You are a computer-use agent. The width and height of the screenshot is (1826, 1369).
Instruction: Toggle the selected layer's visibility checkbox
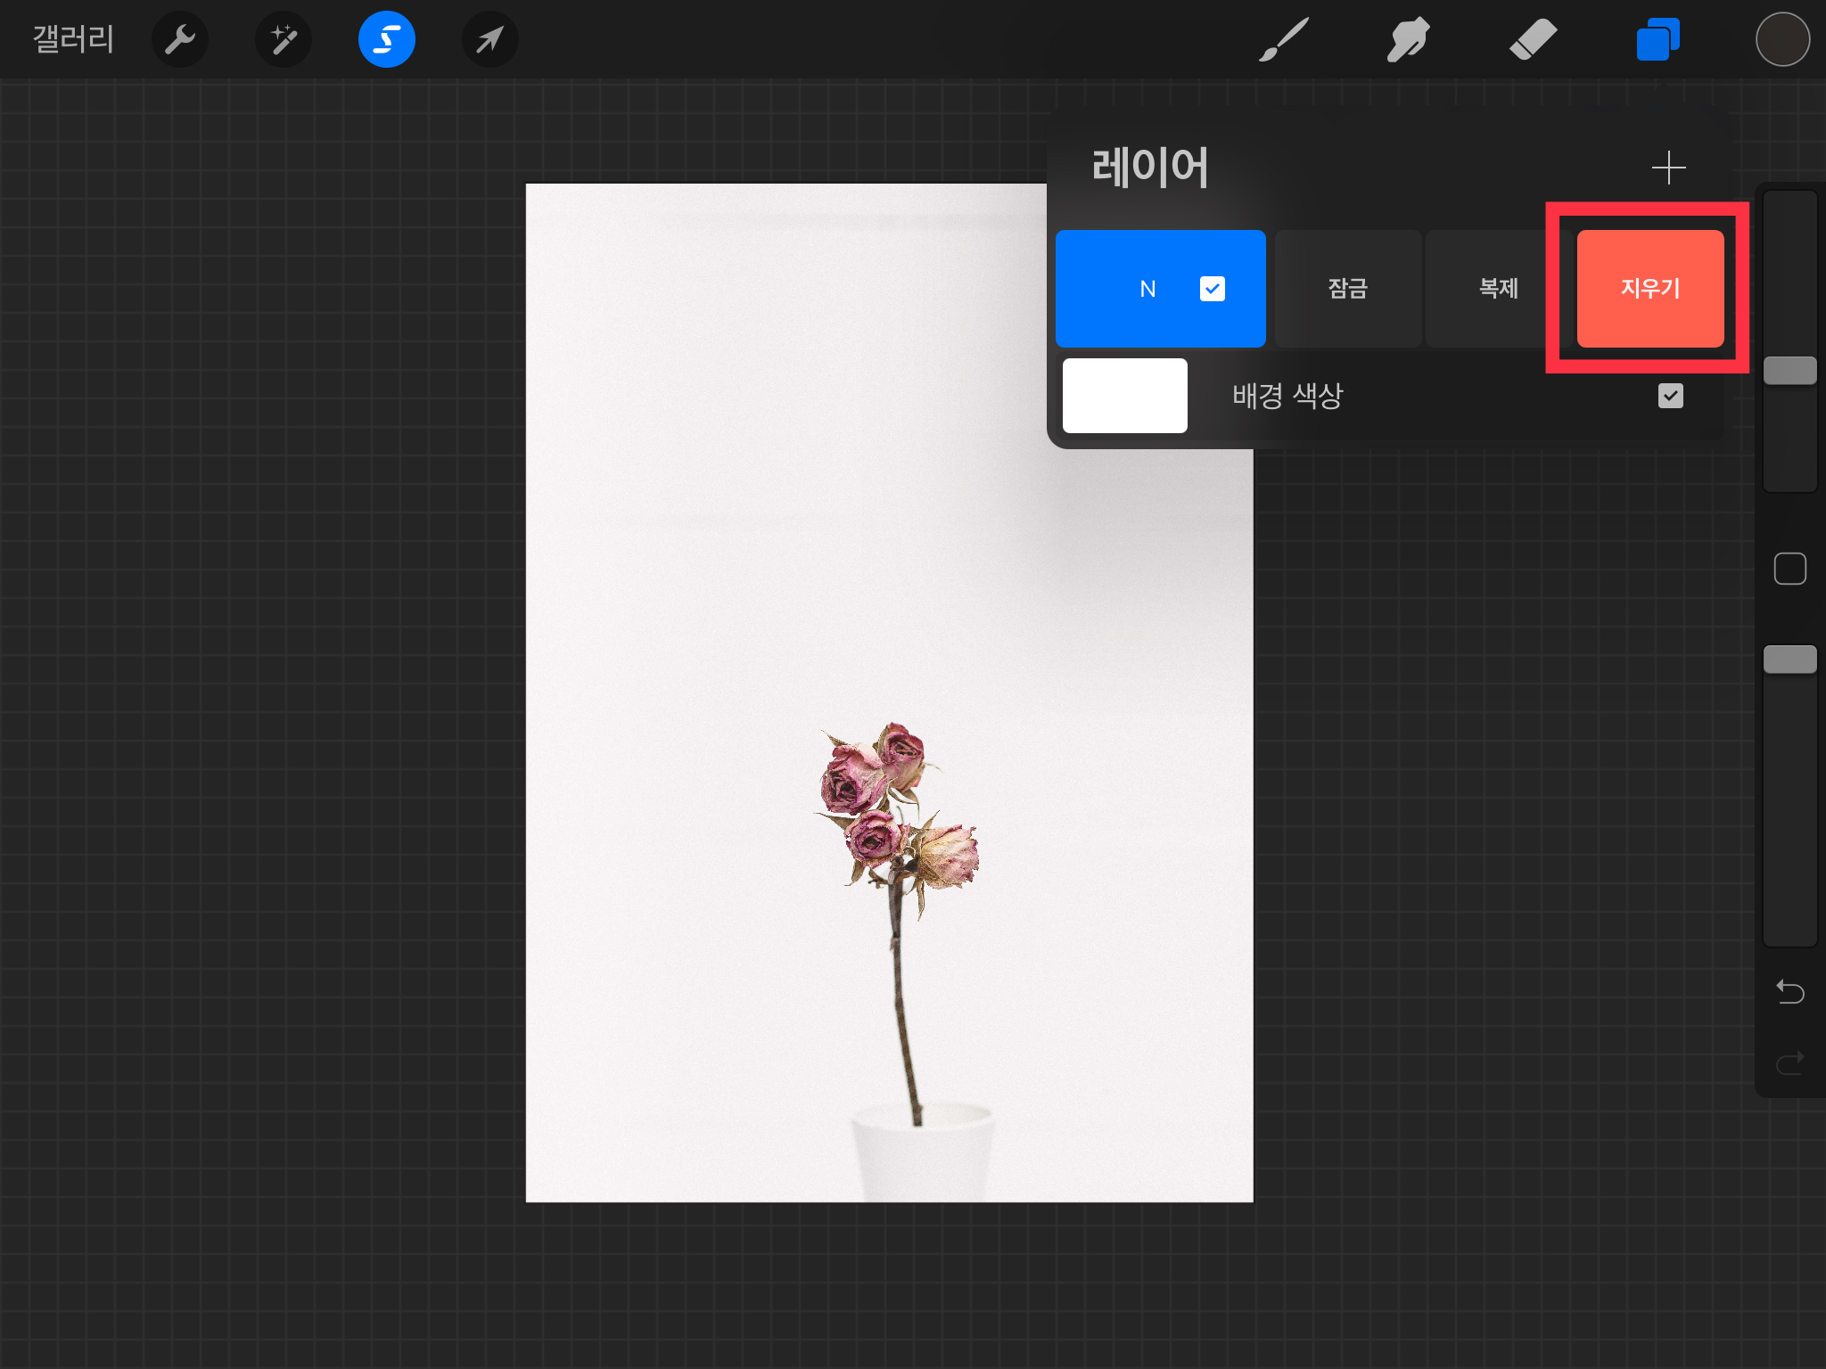coord(1212,289)
